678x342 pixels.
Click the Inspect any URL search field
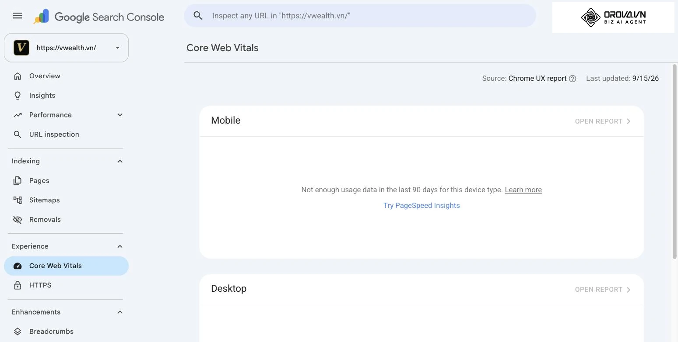(360, 16)
